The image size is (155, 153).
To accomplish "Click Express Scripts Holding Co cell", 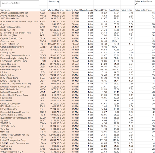I will 20,58.
